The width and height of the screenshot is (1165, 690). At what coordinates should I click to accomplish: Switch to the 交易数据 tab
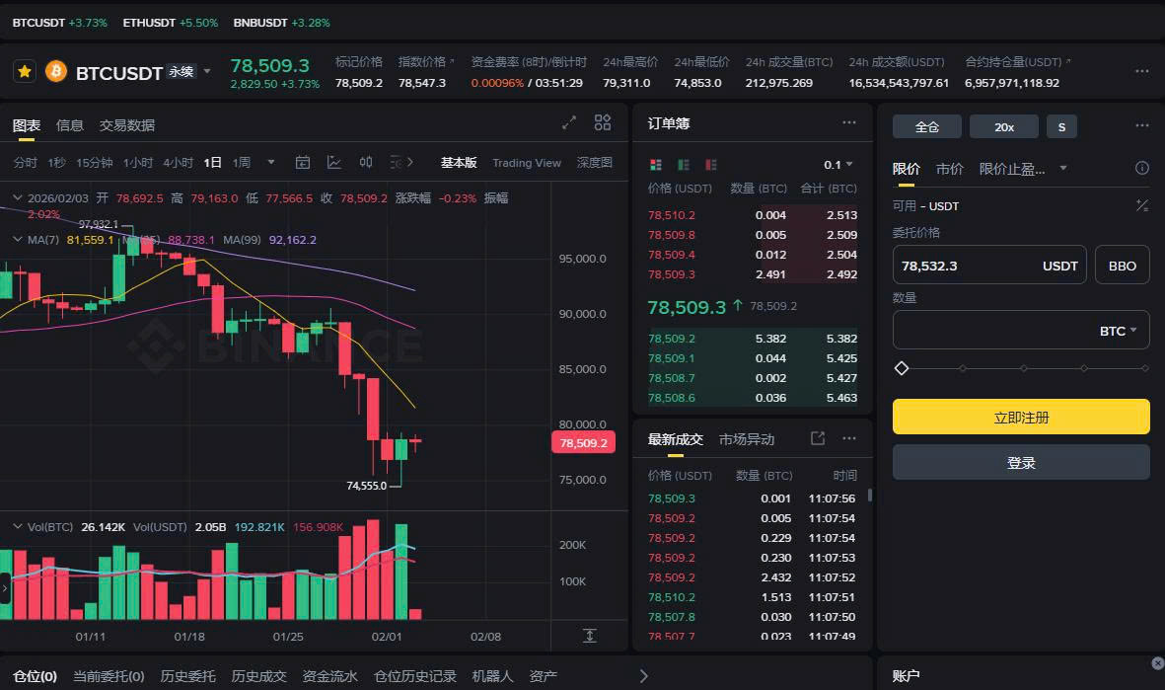[x=127, y=125]
